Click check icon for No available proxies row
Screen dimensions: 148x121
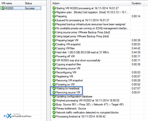(54, 28)
